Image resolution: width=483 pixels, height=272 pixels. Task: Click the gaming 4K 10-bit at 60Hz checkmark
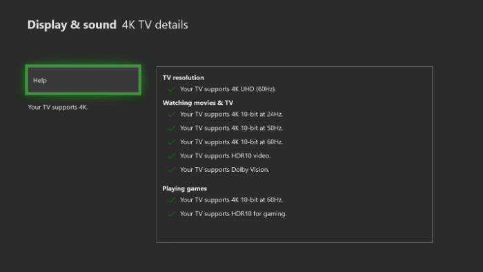click(x=172, y=200)
